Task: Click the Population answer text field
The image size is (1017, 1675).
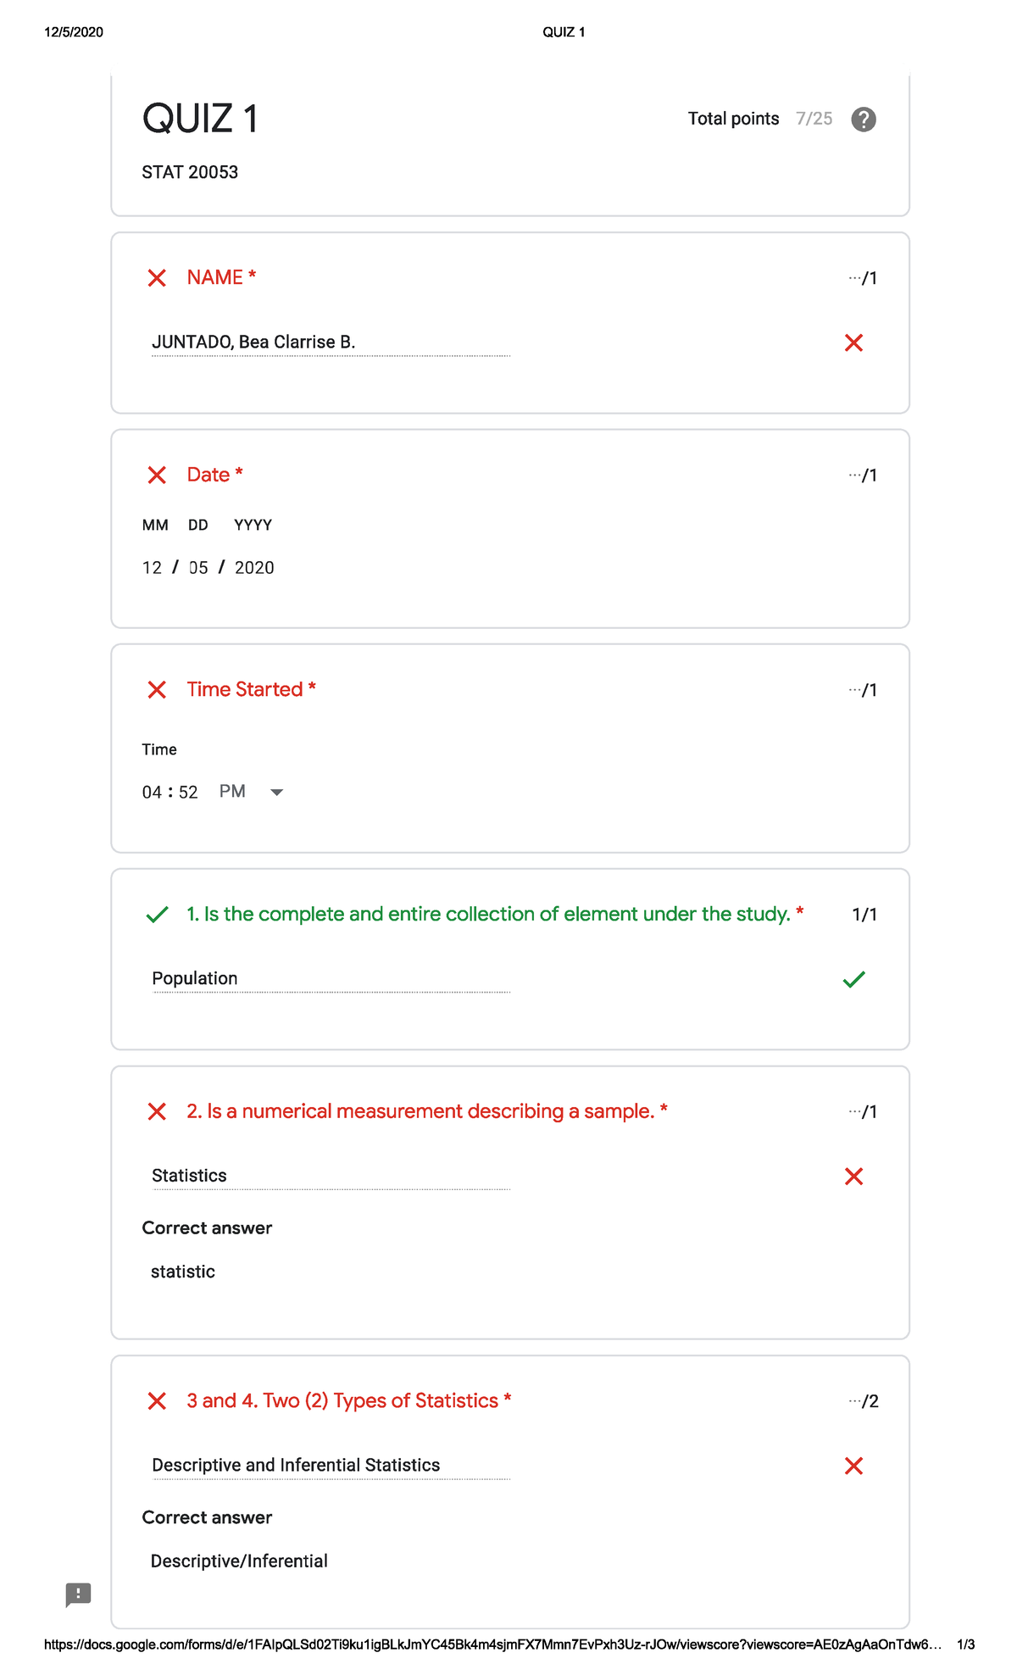Action: pyautogui.click(x=331, y=979)
